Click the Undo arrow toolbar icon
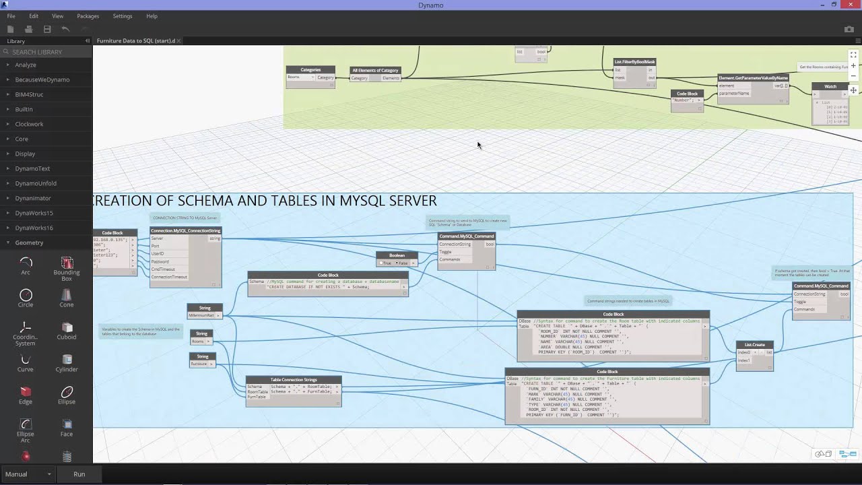 [x=65, y=29]
